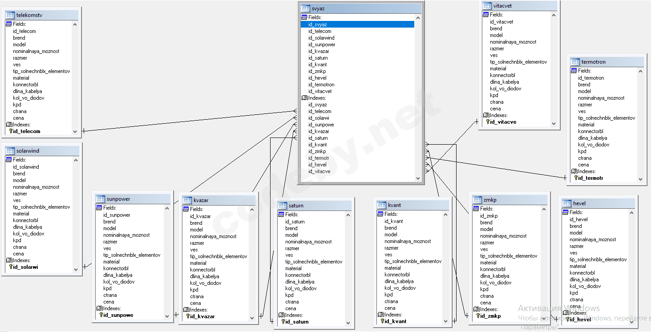
Task: Select tip_solnechnblx_elementov in termotron table
Action: [606, 118]
